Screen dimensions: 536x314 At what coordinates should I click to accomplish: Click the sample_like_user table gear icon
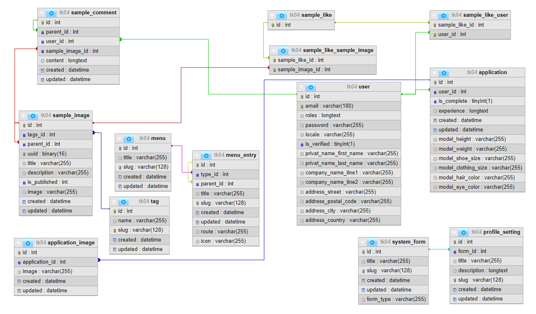click(x=443, y=15)
